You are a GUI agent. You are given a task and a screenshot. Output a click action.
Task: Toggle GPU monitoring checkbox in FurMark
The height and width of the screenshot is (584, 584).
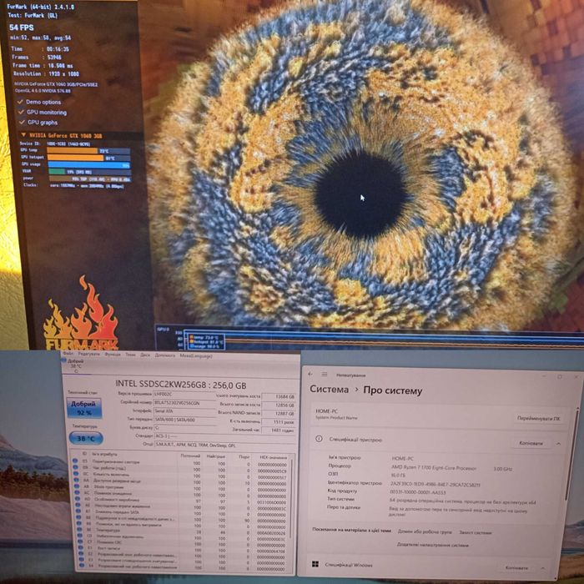(21, 112)
